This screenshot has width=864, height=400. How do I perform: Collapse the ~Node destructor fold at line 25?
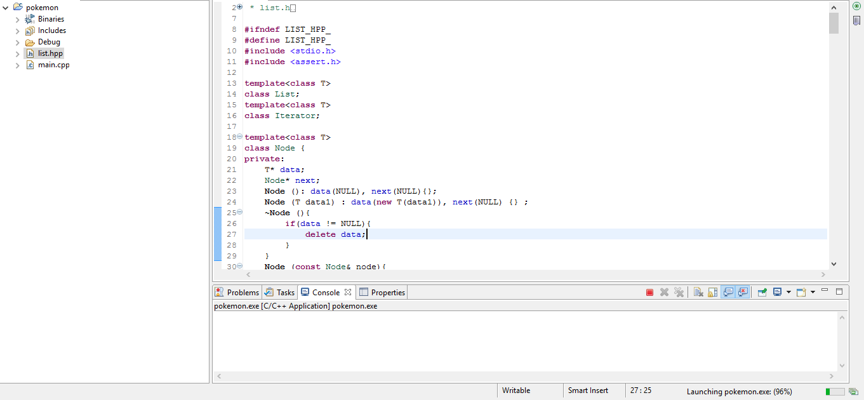click(x=239, y=212)
